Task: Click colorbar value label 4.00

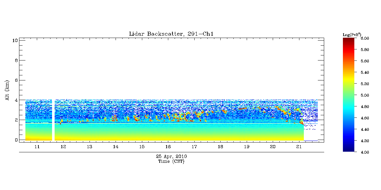Action: 365,152
